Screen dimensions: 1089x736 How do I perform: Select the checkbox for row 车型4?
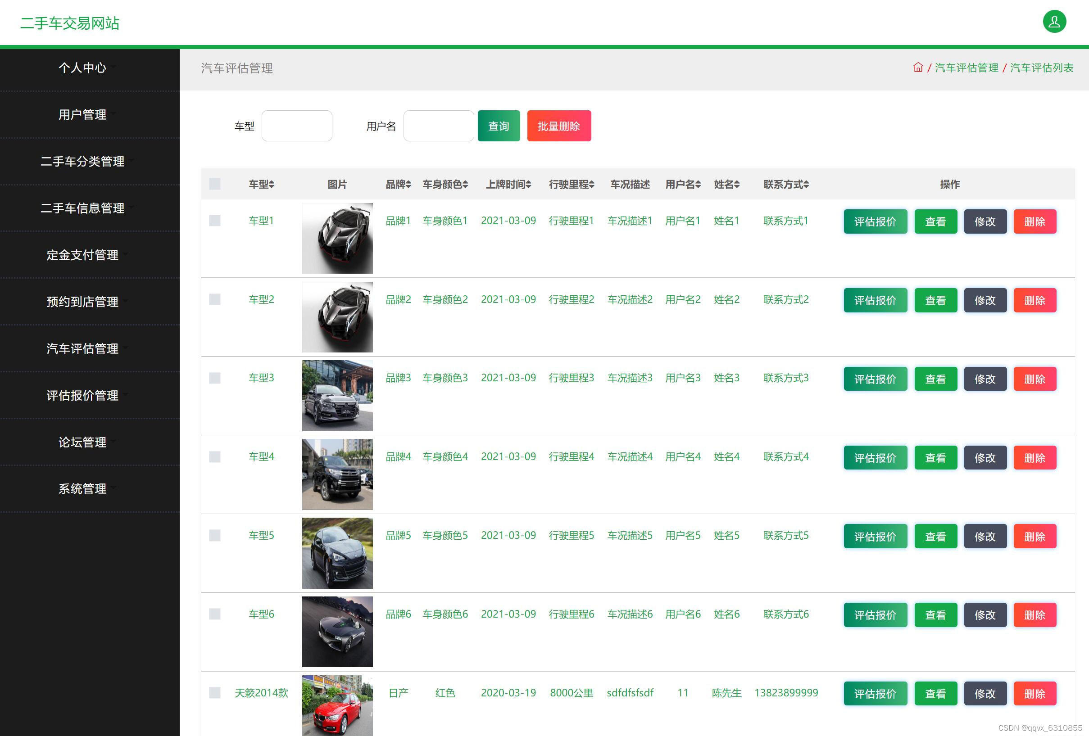[215, 456]
